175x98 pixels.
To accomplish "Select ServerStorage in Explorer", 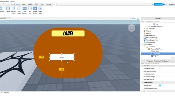I will (x=150, y=42).
